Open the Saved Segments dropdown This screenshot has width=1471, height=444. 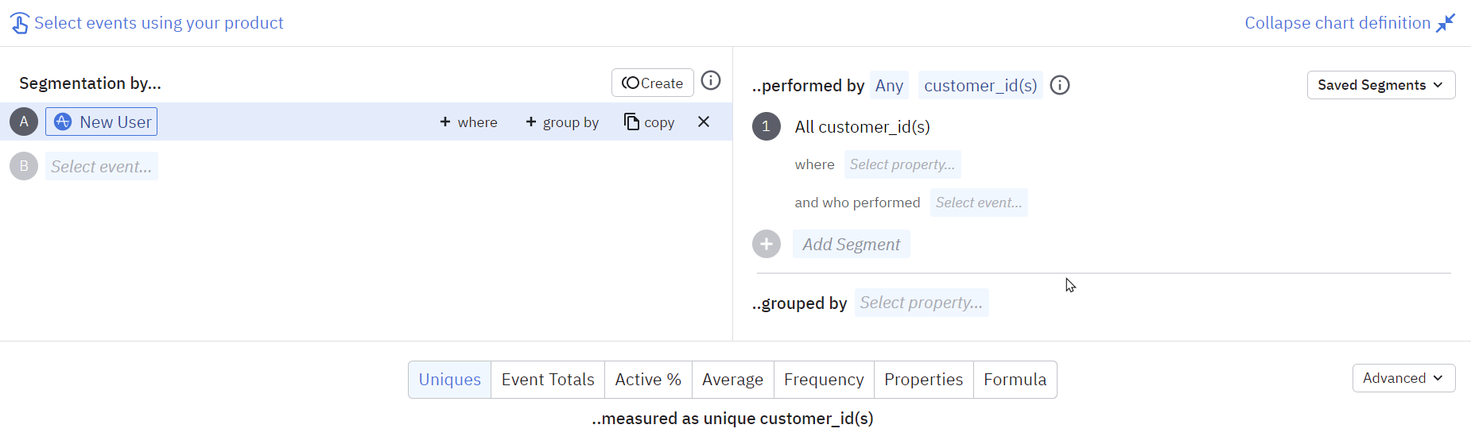tap(1380, 85)
